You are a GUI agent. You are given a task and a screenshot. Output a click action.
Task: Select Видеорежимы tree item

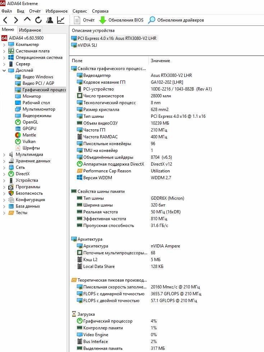(37, 116)
